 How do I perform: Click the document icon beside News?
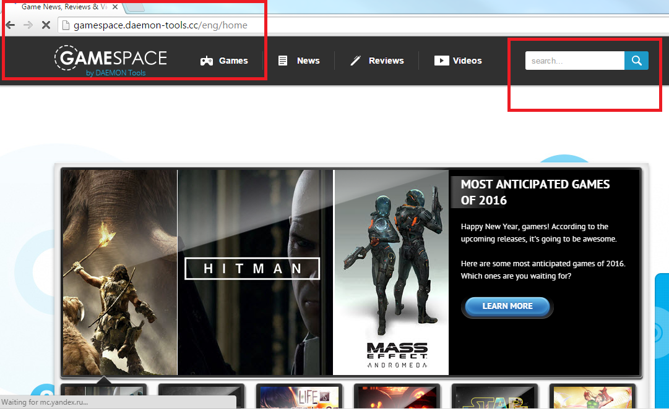pos(283,61)
